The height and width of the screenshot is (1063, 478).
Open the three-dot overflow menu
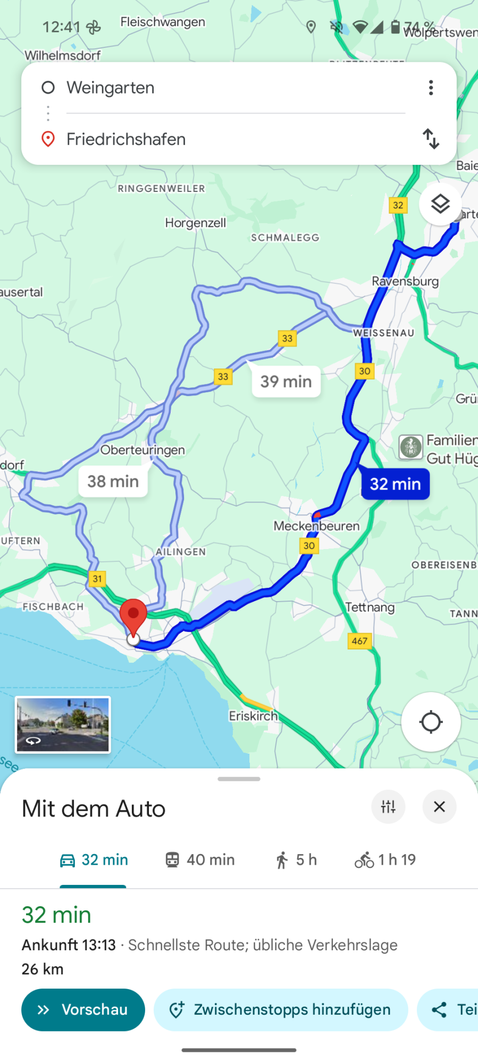pyautogui.click(x=431, y=88)
